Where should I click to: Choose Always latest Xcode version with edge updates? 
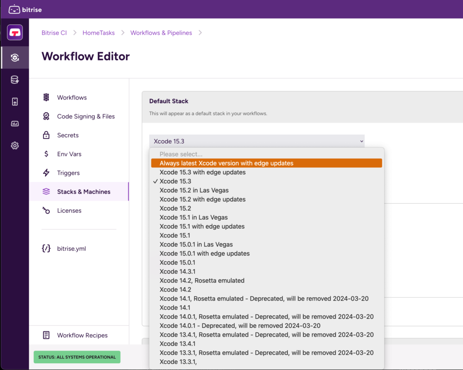pos(266,163)
